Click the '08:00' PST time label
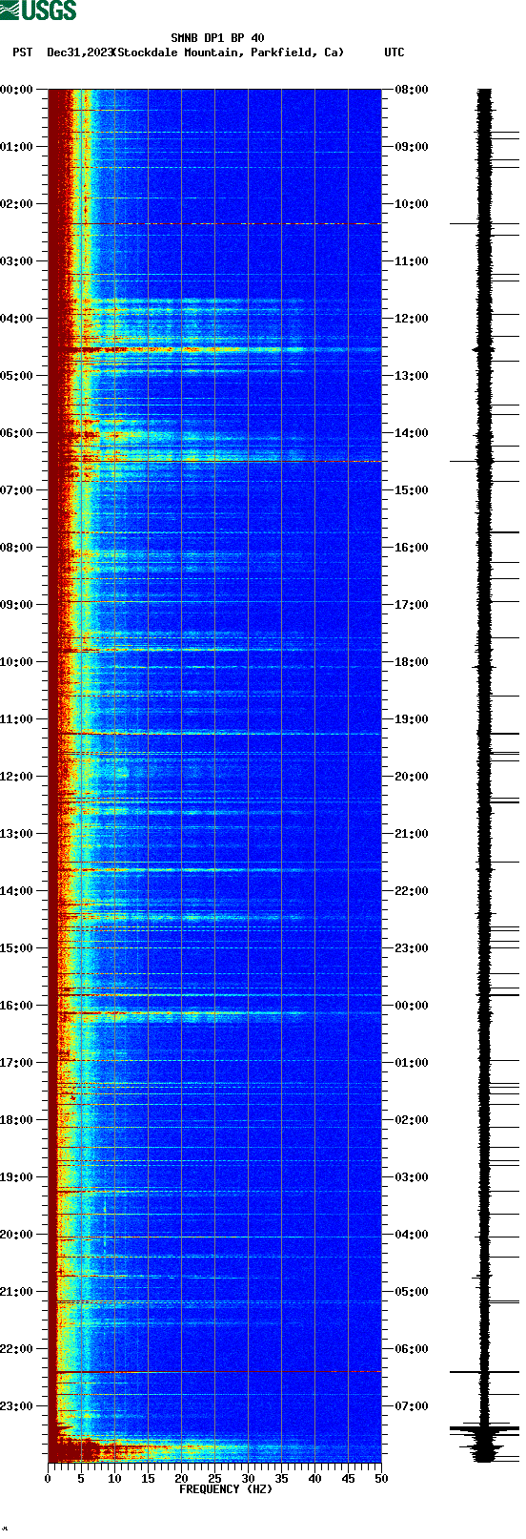The width and height of the screenshot is (526, 1539). (x=16, y=548)
